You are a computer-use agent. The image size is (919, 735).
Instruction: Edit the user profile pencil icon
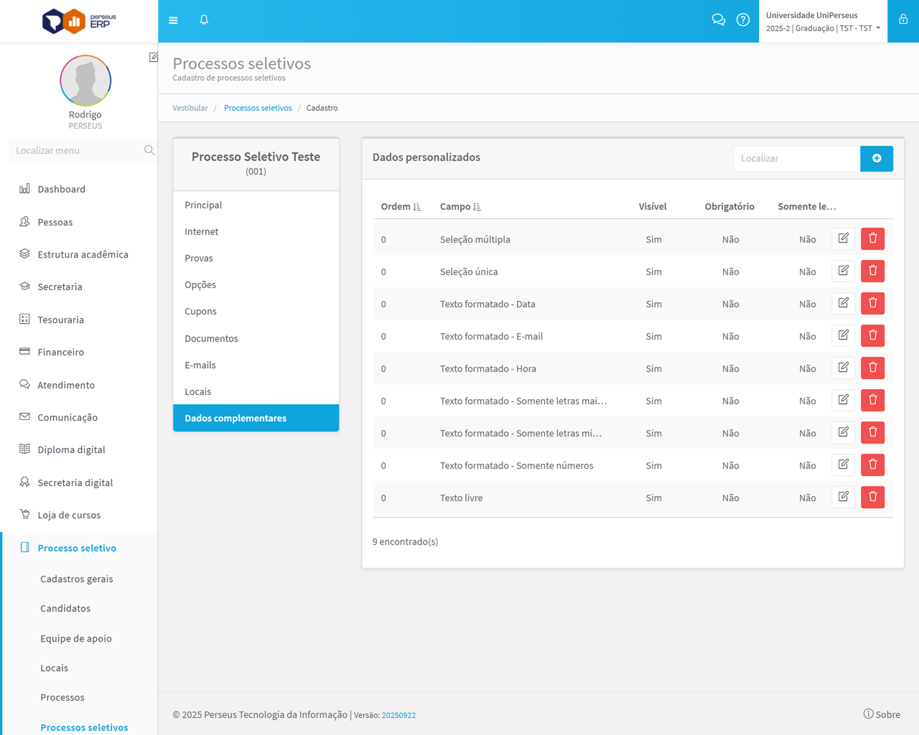154,57
